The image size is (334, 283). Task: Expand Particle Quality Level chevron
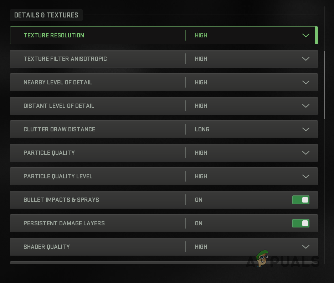pos(306,177)
